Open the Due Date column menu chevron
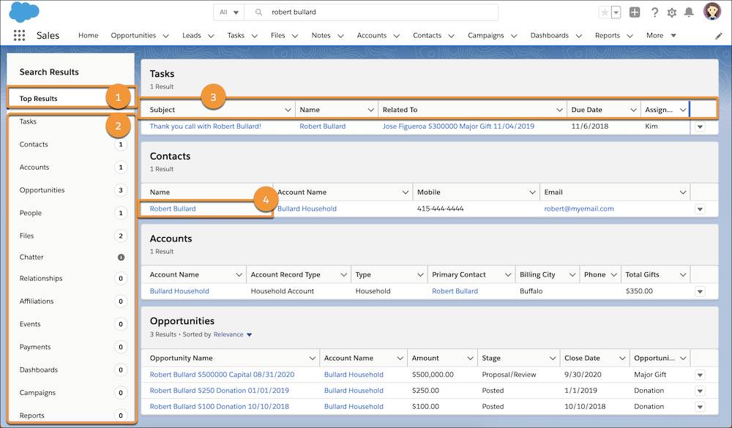This screenshot has height=428, width=732. (633, 110)
